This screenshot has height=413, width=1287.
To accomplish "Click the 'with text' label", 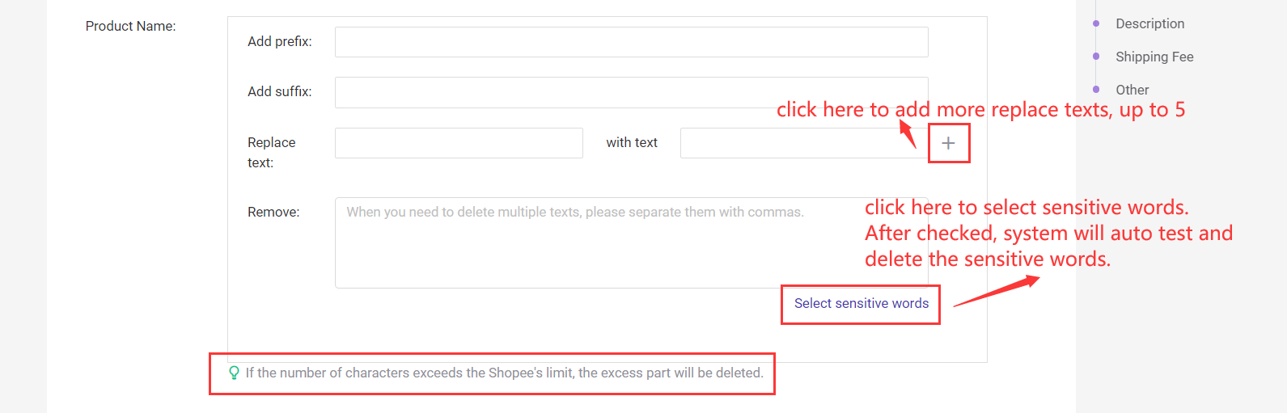I will [632, 142].
